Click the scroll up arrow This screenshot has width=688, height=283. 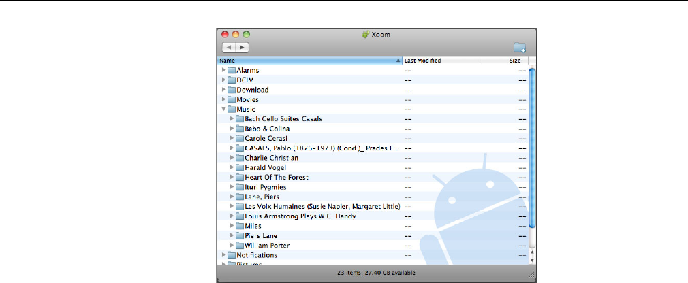tap(532, 253)
